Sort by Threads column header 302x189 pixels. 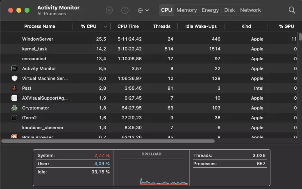pyautogui.click(x=162, y=26)
